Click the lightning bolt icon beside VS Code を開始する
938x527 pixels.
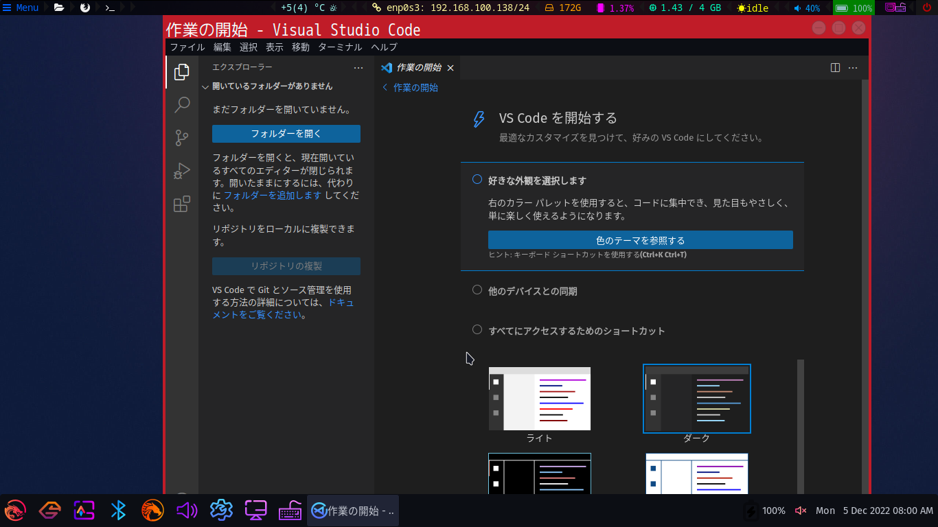(479, 119)
